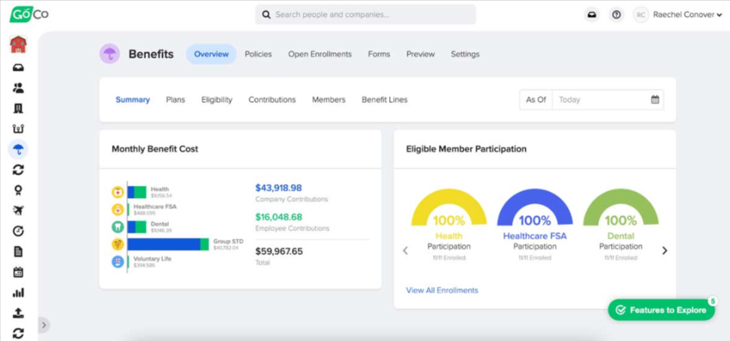
Task: Show previous participation gauges
Action: point(405,251)
